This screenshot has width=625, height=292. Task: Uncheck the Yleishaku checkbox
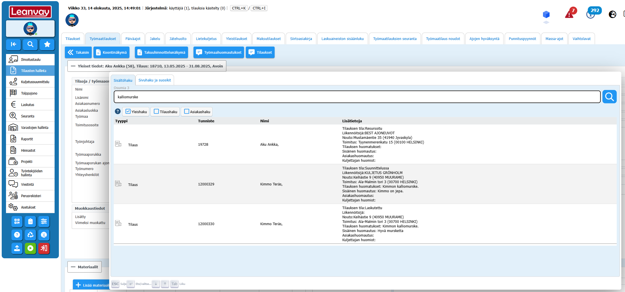click(128, 111)
